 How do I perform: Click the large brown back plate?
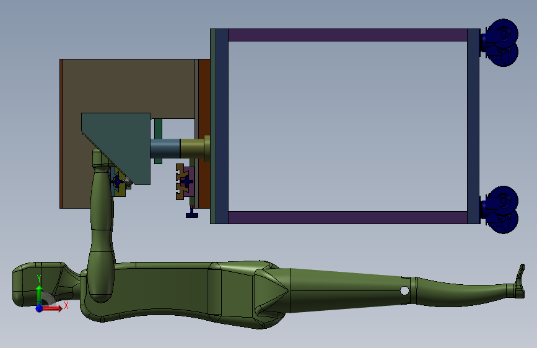click(128, 89)
